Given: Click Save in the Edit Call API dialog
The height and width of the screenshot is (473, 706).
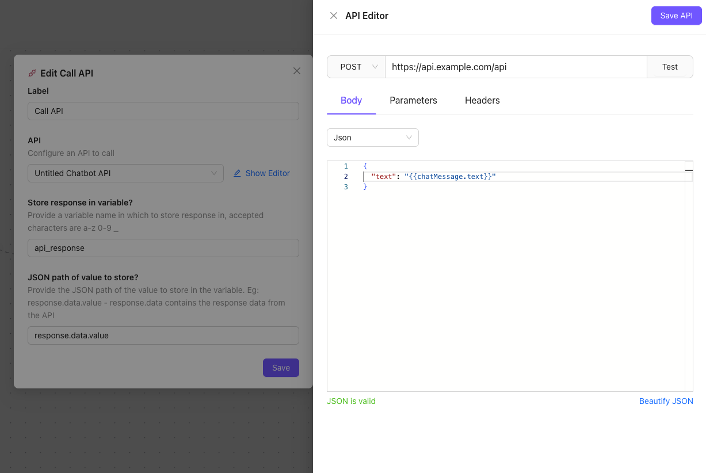Looking at the screenshot, I should [281, 368].
